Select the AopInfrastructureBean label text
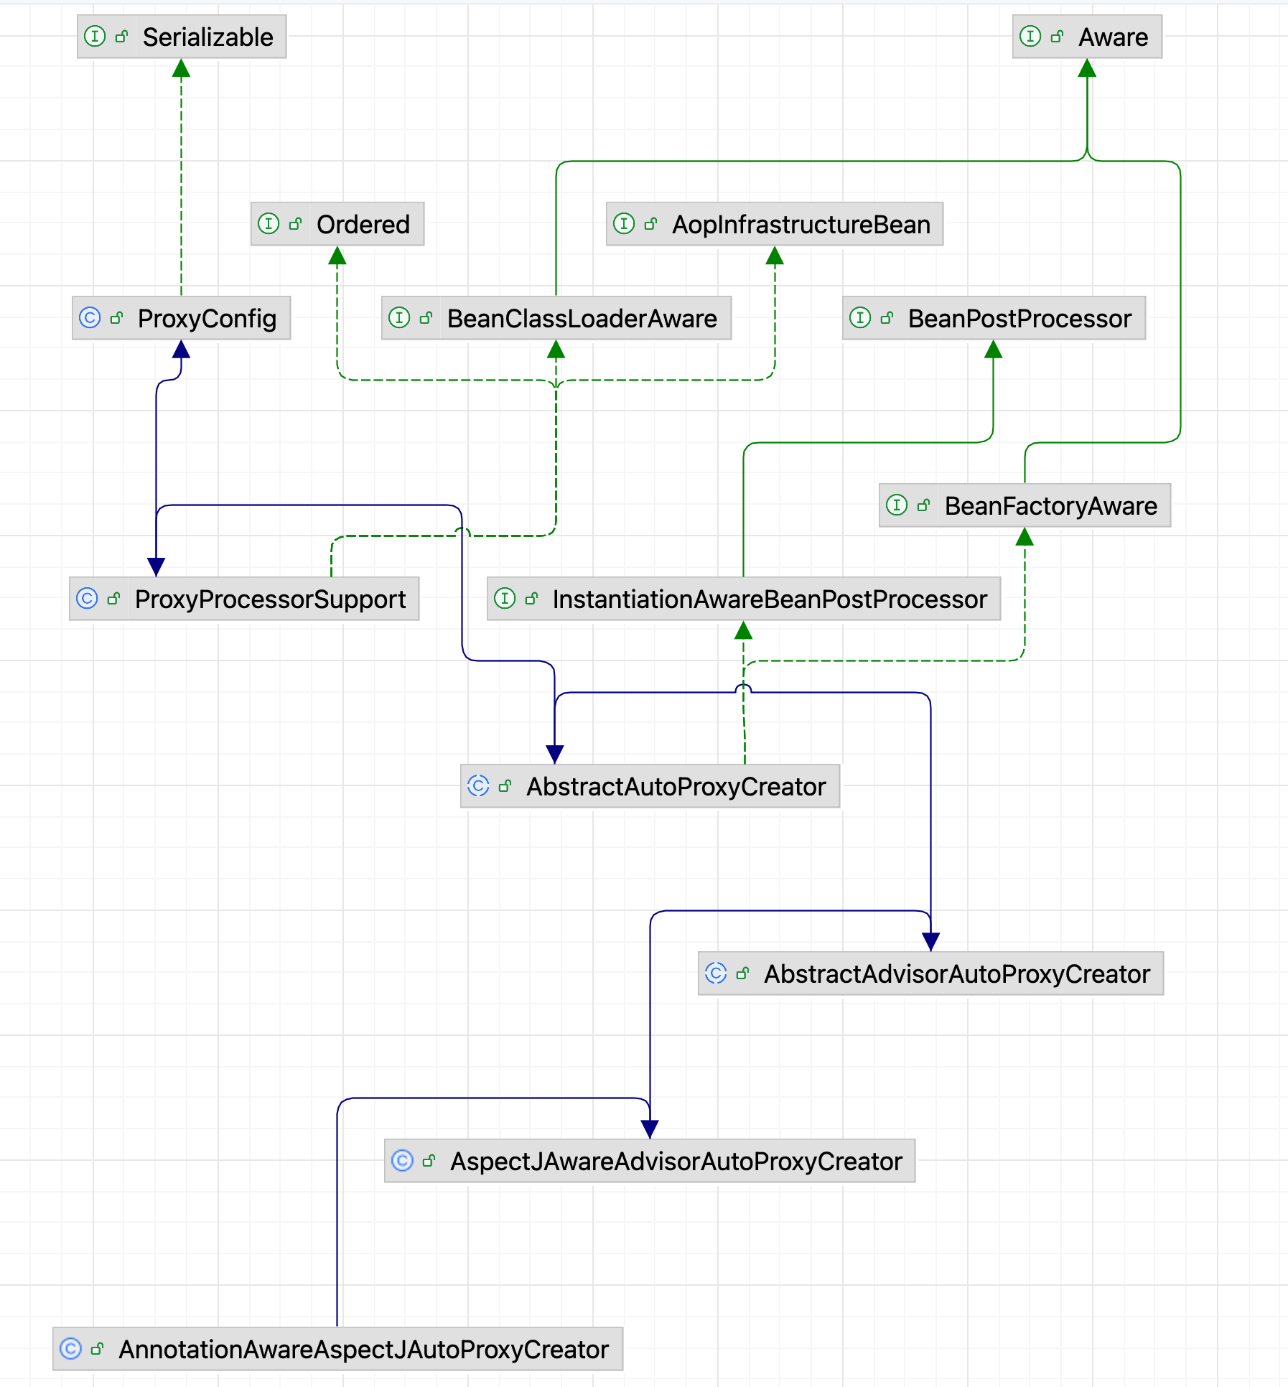Image resolution: width=1288 pixels, height=1387 pixels. 801,225
